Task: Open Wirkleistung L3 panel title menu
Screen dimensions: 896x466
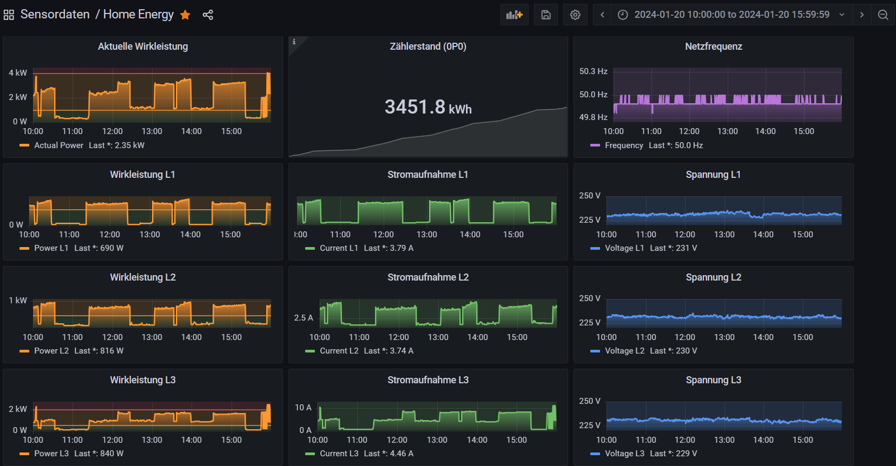Action: [143, 380]
